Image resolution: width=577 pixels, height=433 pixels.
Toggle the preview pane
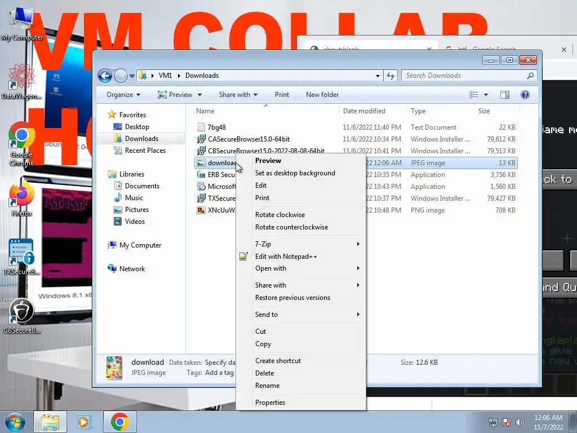tap(505, 95)
